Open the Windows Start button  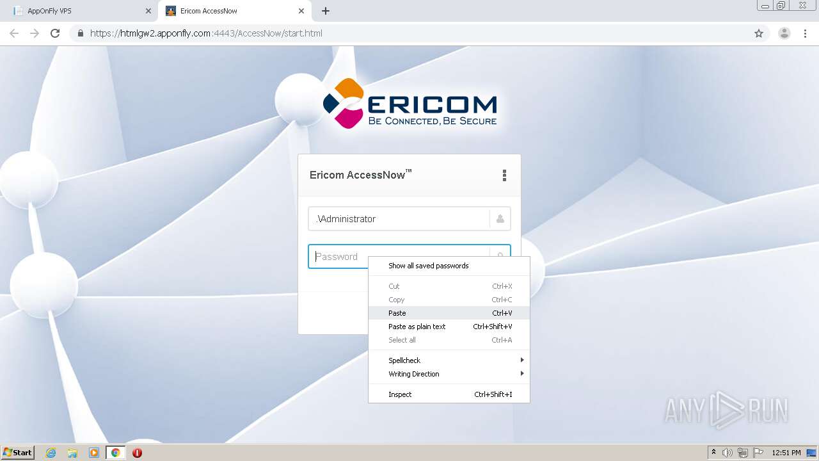click(x=17, y=453)
